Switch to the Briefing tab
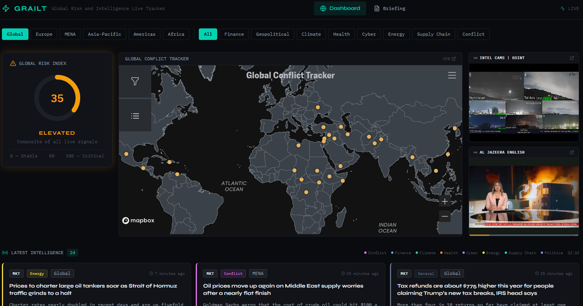The image size is (583, 306). tap(389, 8)
